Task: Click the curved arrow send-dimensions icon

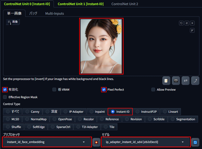Action: pos(195,81)
